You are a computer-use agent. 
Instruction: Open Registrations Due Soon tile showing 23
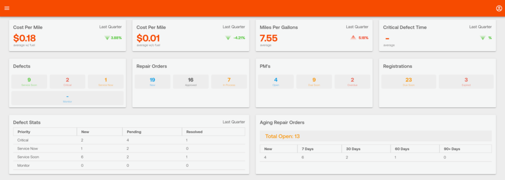pyautogui.click(x=409, y=82)
